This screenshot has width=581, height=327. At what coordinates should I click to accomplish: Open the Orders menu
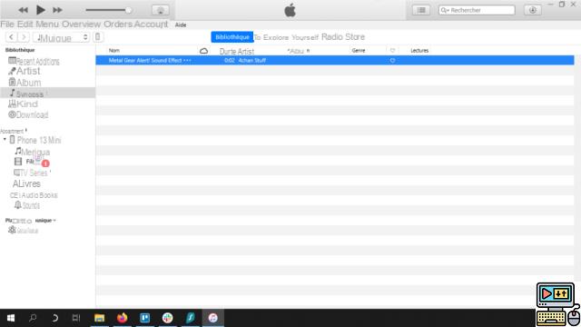pyautogui.click(x=118, y=25)
